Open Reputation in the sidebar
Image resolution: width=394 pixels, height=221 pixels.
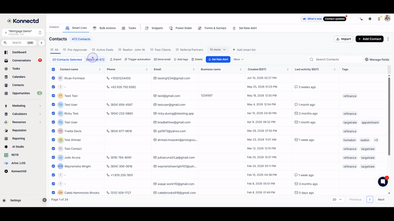click(19, 130)
